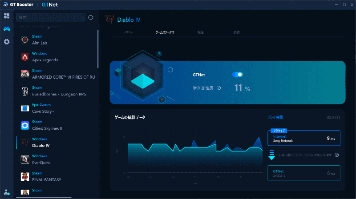Select the GTNet 8 ms route card
Image resolution: width=356 pixels, height=199 pixels.
pos(304,173)
